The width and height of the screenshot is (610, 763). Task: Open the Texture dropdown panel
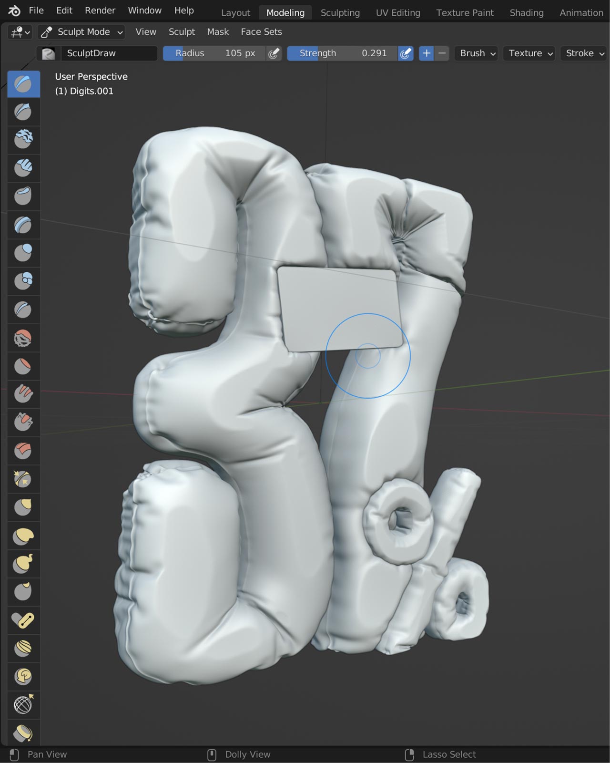[530, 53]
